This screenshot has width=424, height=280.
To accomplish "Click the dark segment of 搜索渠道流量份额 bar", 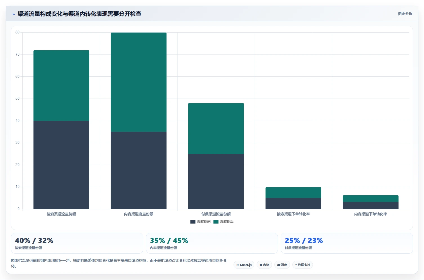I will point(61,165).
